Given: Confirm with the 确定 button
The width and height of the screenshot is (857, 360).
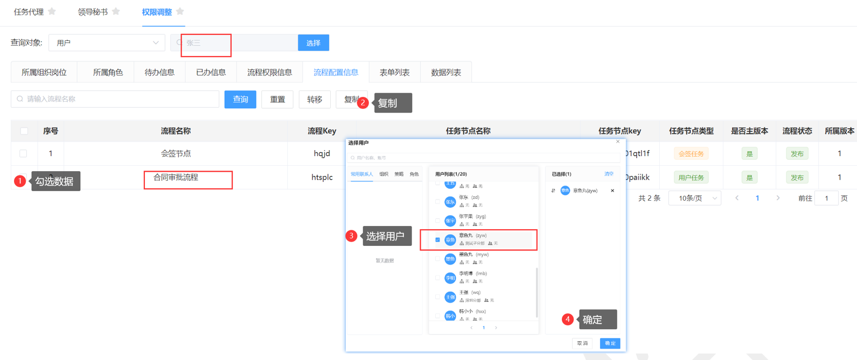Looking at the screenshot, I should [610, 343].
